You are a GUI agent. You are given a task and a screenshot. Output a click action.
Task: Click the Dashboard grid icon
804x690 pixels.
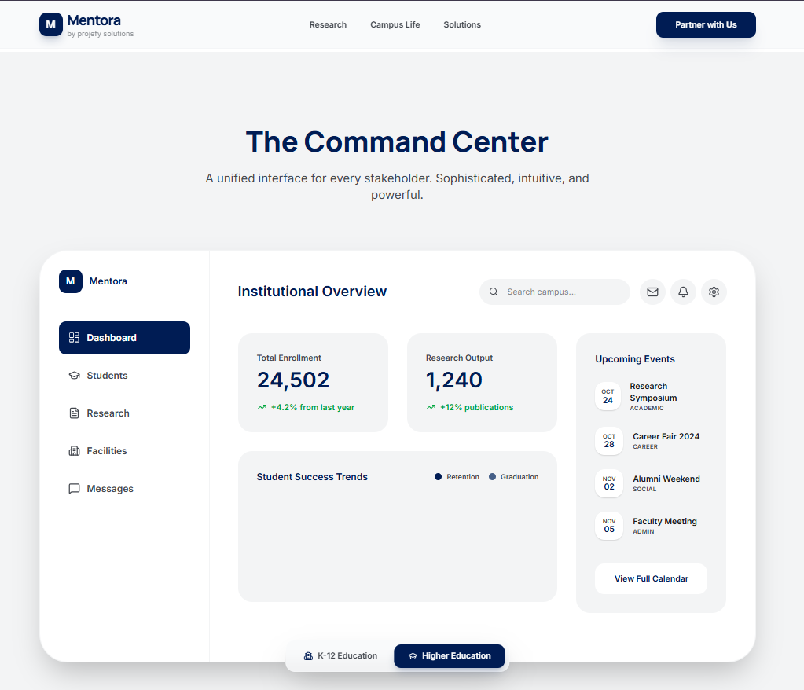[x=75, y=338]
